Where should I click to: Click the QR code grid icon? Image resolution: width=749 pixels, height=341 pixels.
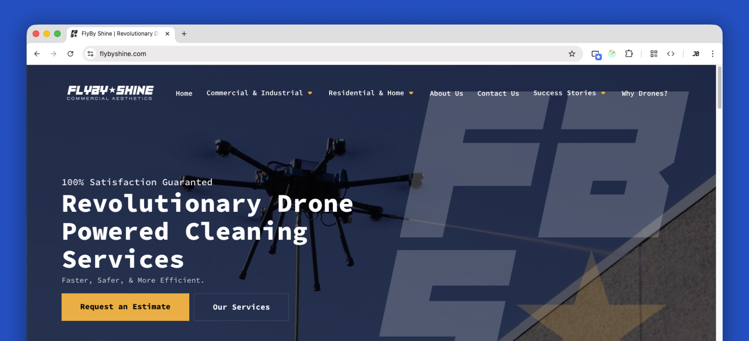click(654, 54)
